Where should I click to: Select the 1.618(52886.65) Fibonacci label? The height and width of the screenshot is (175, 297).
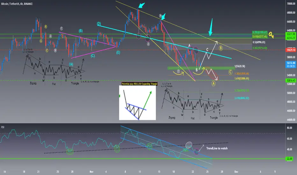(x=242, y=78)
